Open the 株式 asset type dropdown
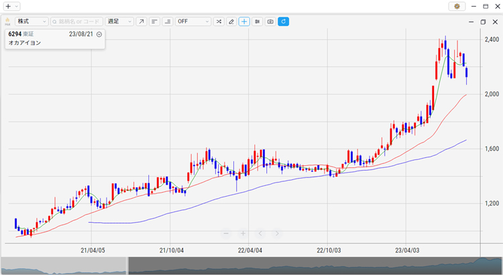Viewport: 503px width, 275px height. [x=31, y=21]
